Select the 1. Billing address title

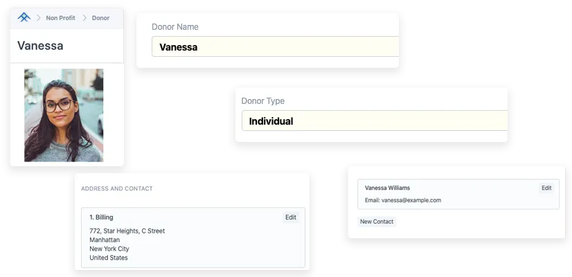pyautogui.click(x=101, y=217)
